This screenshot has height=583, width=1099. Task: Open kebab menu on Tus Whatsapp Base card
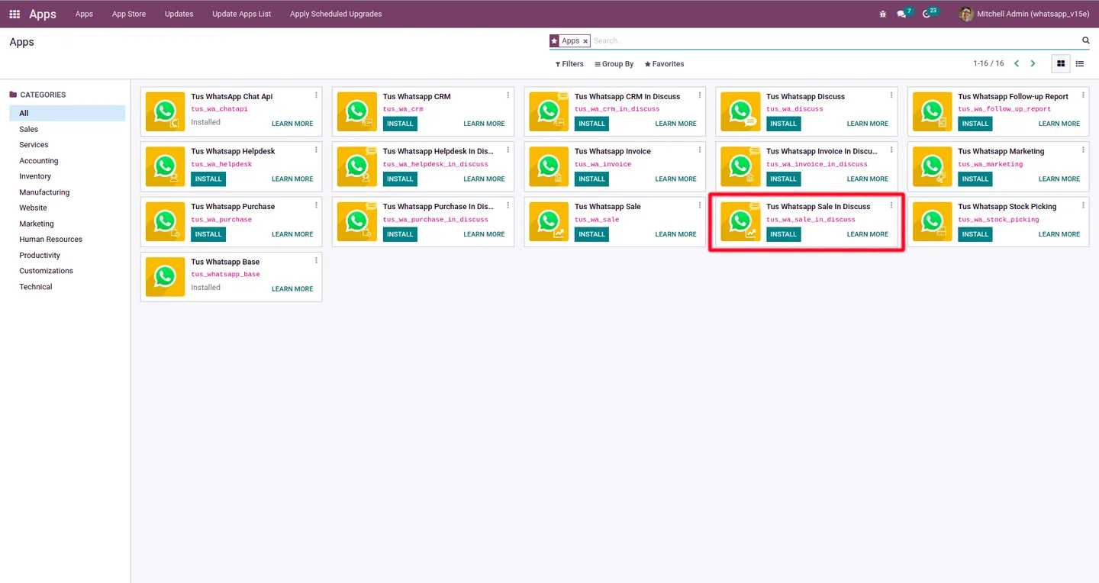(x=316, y=261)
